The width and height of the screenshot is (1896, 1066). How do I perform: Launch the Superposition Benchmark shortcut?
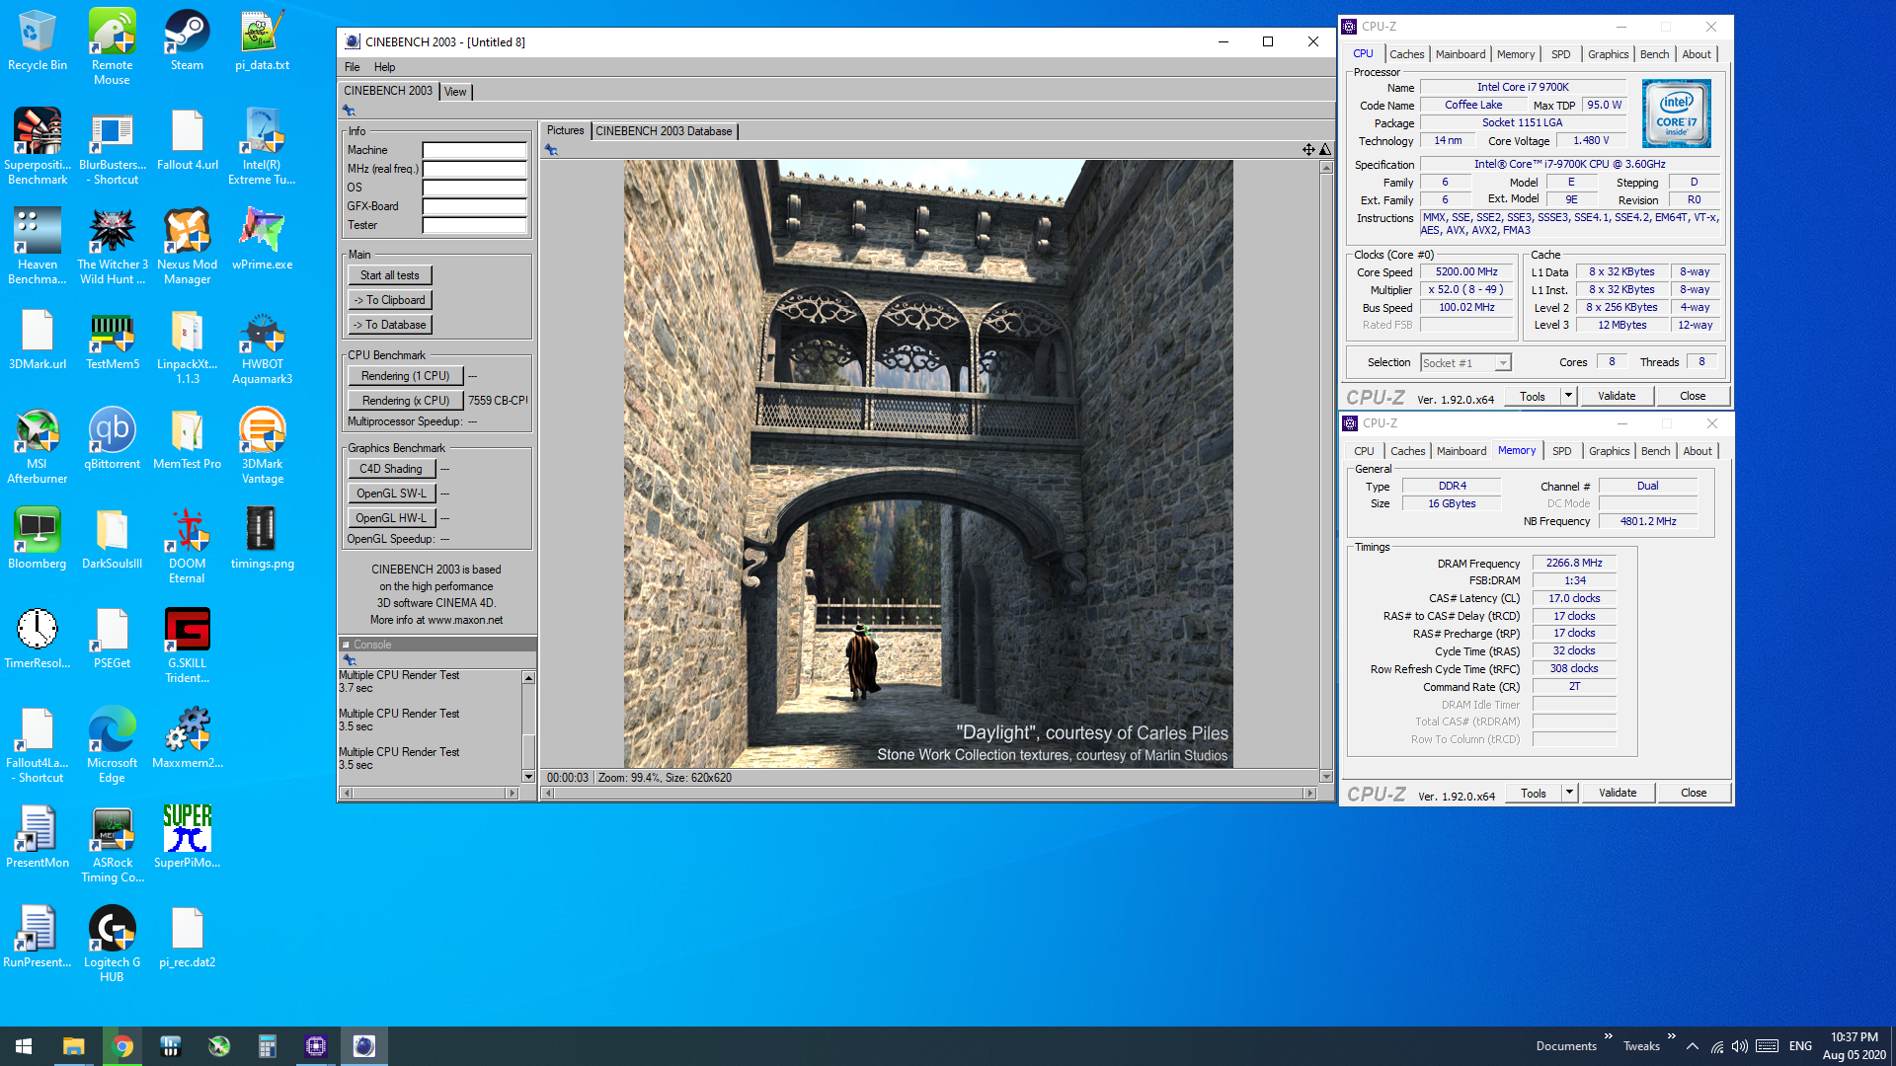click(x=38, y=147)
